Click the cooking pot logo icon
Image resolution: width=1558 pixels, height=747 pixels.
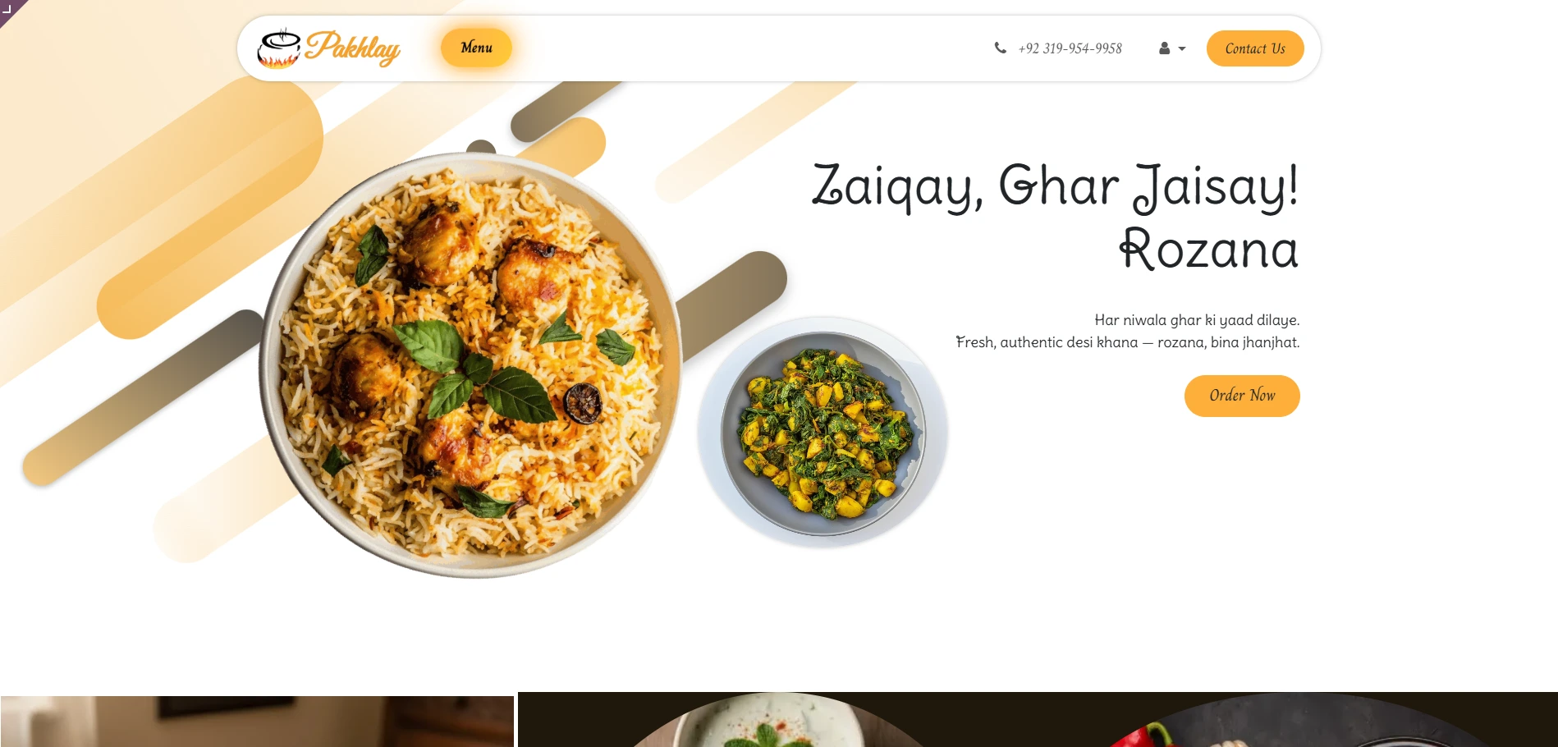point(279,48)
